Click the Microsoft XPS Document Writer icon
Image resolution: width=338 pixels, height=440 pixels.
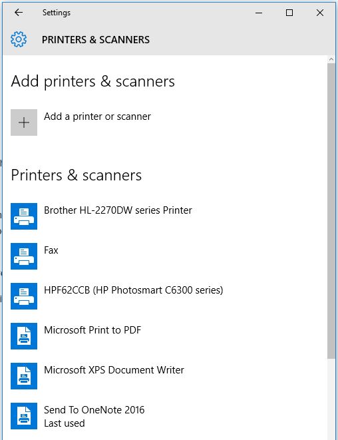coord(24,376)
